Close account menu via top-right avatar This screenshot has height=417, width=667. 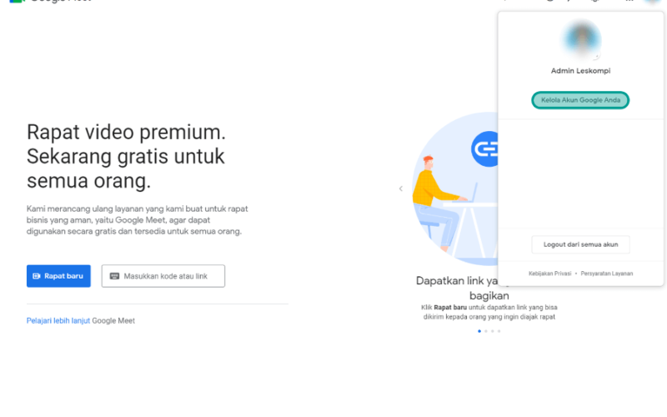pos(653,2)
